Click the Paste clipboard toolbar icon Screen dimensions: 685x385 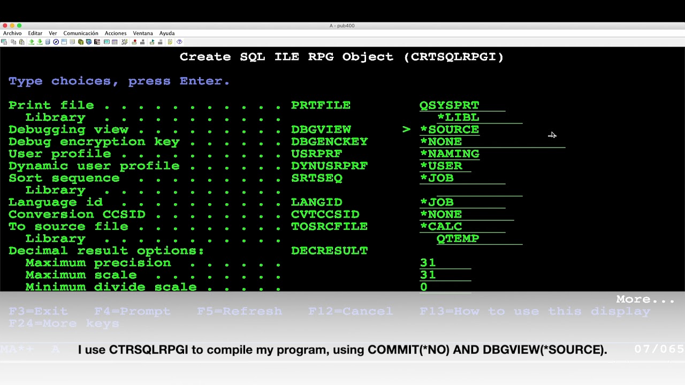pos(22,42)
